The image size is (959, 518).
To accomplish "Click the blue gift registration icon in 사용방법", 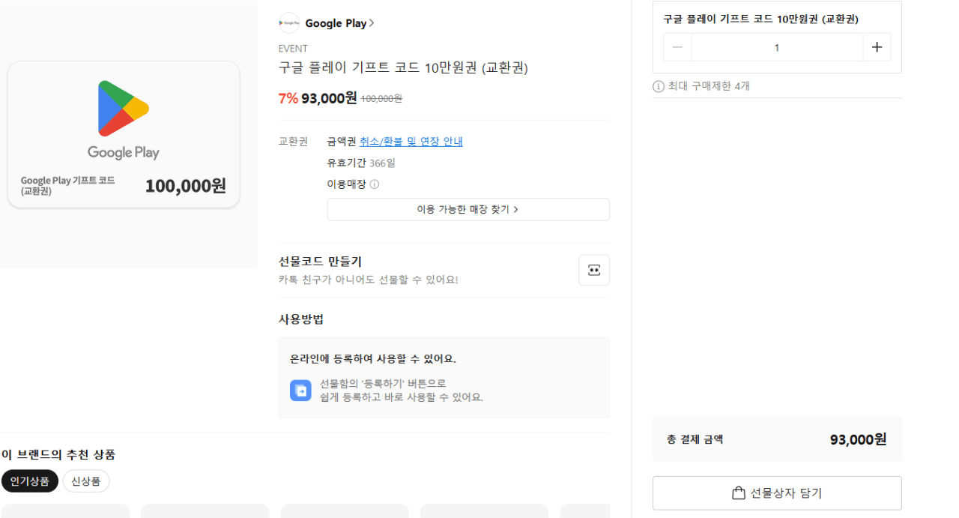I will click(x=300, y=390).
